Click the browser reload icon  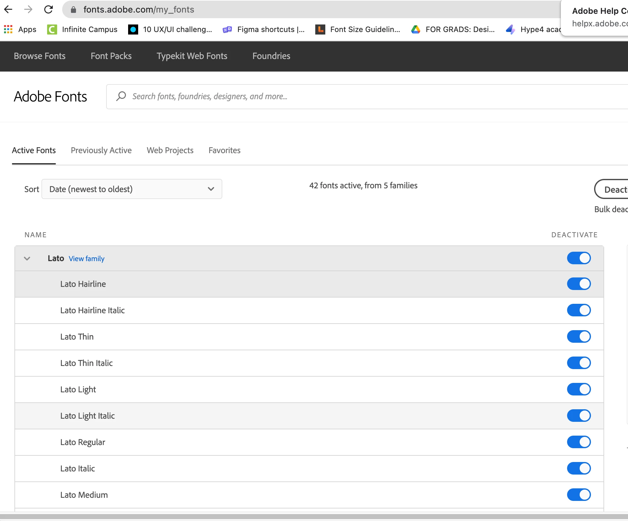tap(48, 9)
